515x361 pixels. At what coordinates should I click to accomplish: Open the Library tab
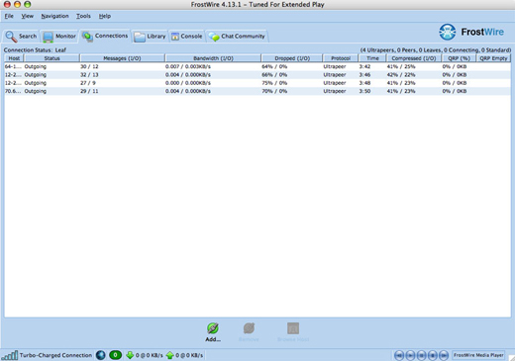click(x=150, y=37)
